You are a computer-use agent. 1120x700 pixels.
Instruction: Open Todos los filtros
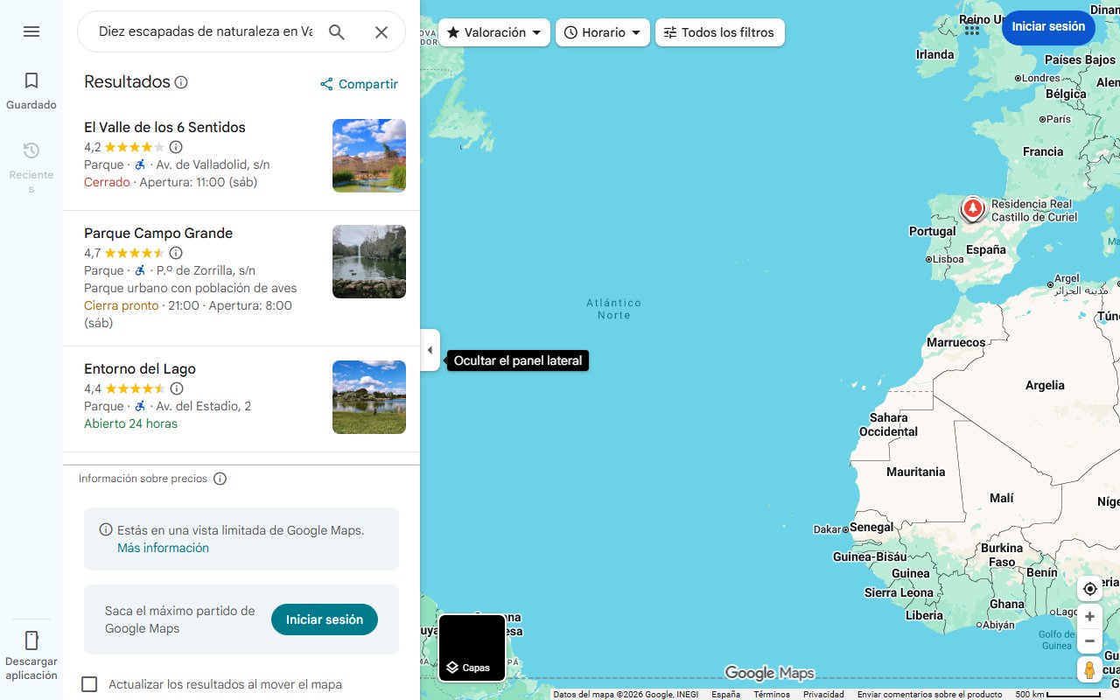[x=719, y=31]
